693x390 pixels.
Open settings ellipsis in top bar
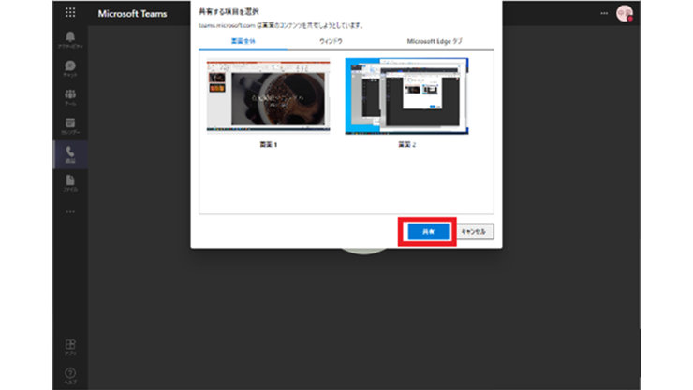[604, 13]
